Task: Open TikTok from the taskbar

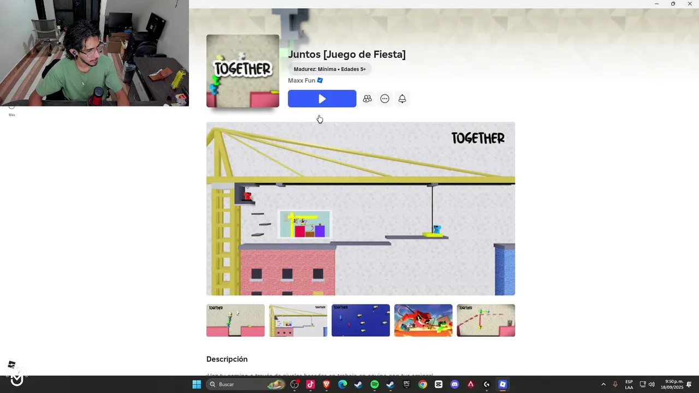Action: [310, 384]
